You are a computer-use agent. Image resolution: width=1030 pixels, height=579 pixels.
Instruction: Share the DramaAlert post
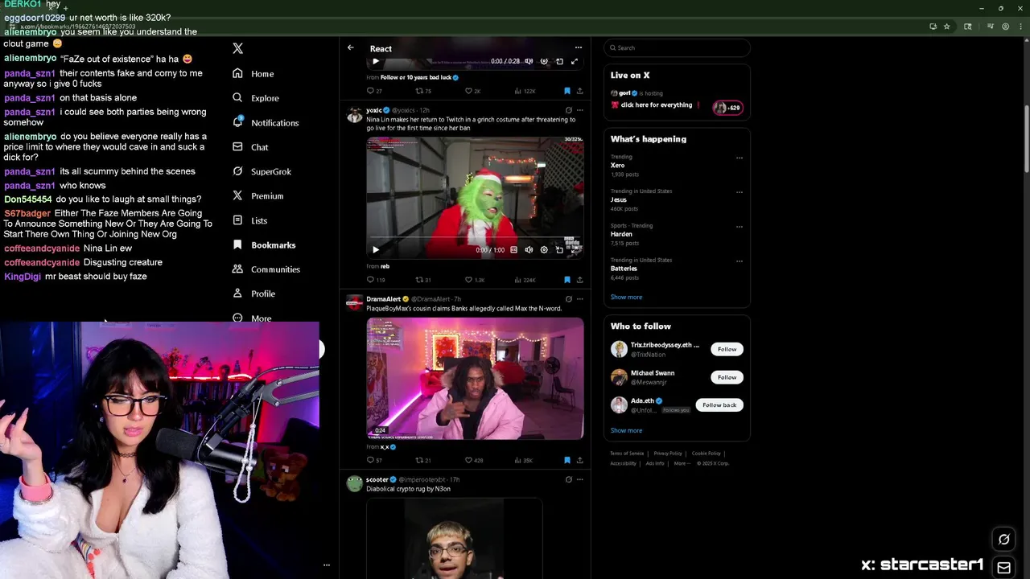(579, 460)
